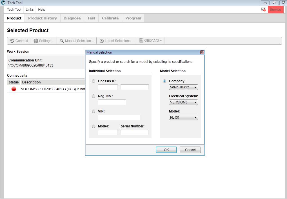This screenshot has width=287, height=199.
Task: Click Manual Selection magnifier button
Action: [77, 41]
